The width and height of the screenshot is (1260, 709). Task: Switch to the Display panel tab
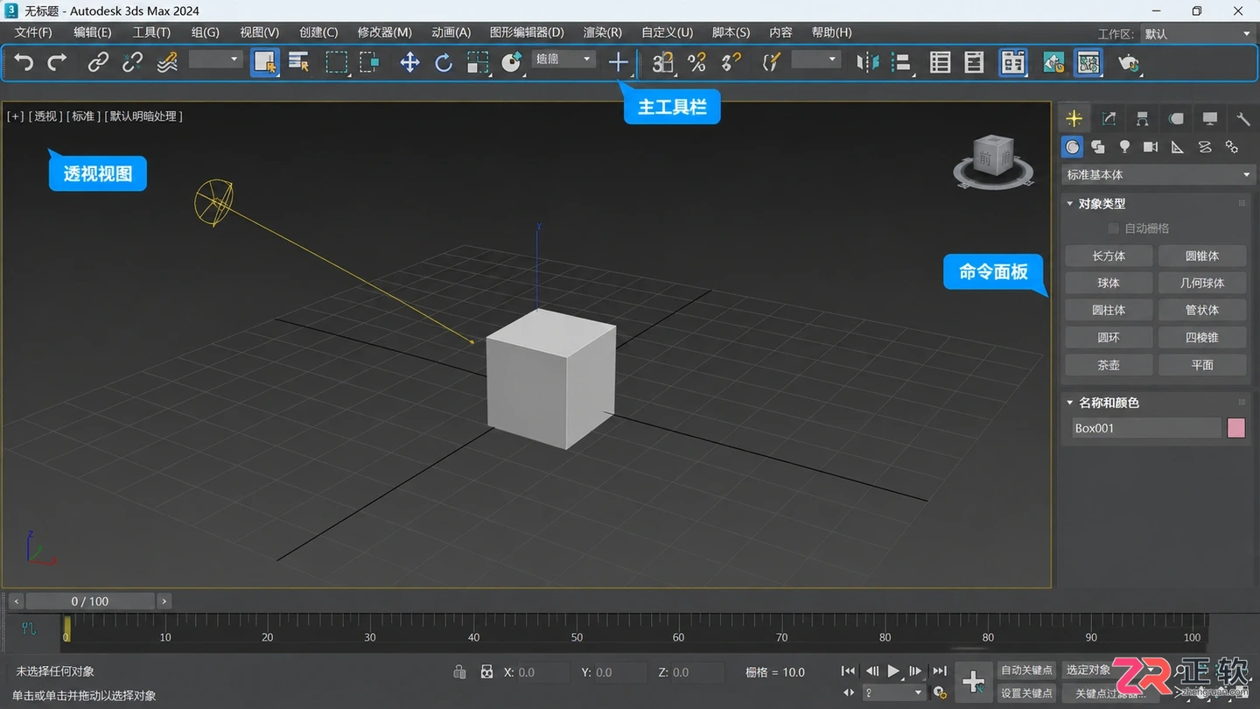(x=1209, y=118)
